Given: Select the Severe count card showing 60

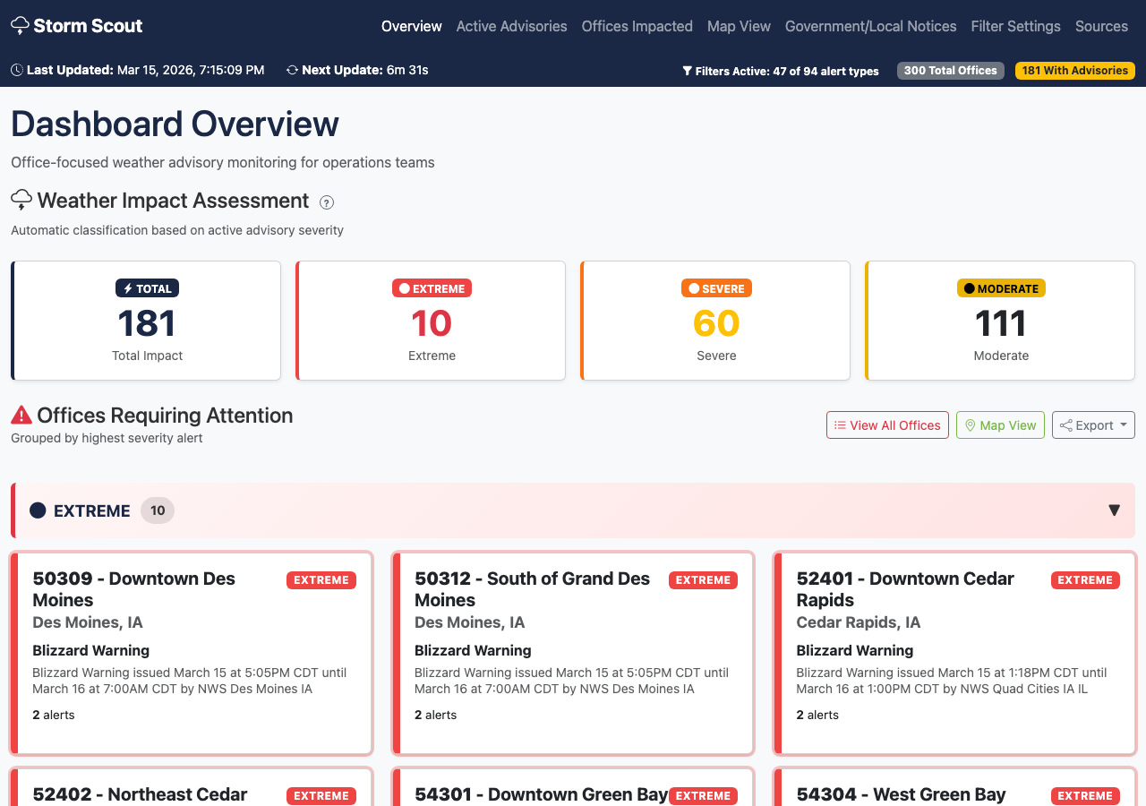Looking at the screenshot, I should [x=715, y=321].
